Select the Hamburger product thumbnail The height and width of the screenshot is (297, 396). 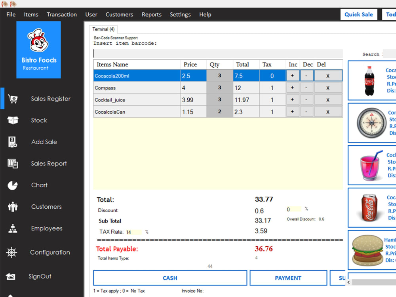(367, 250)
